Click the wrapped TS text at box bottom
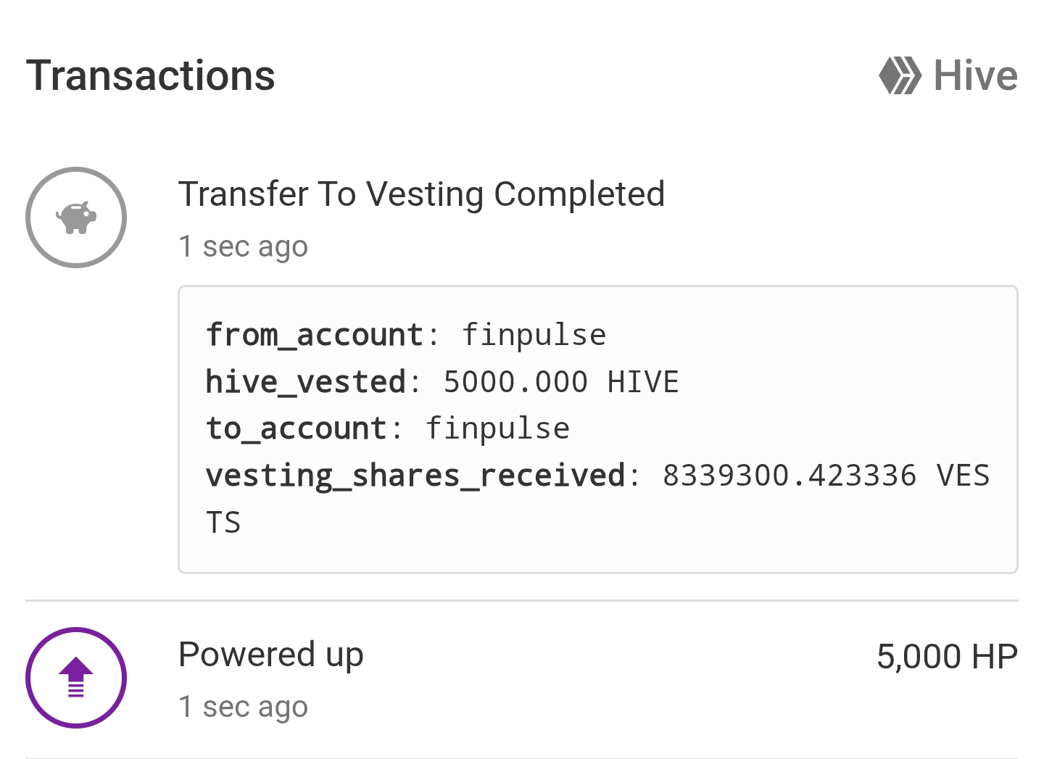Image resolution: width=1044 pixels, height=759 pixels. click(223, 523)
